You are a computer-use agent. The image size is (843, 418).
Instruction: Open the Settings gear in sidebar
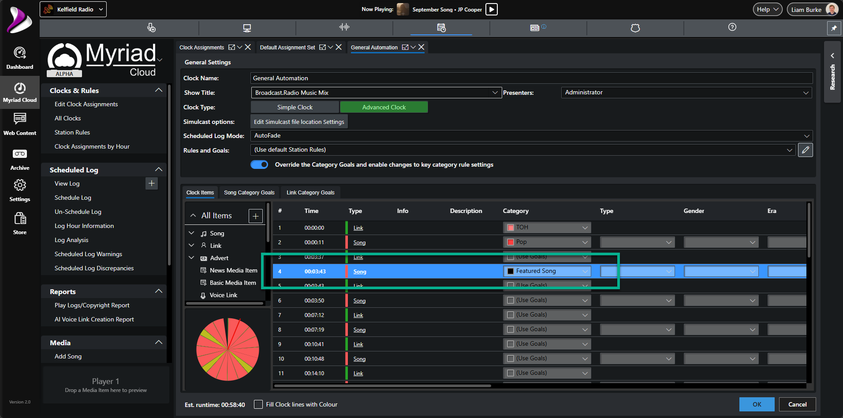coord(19,190)
